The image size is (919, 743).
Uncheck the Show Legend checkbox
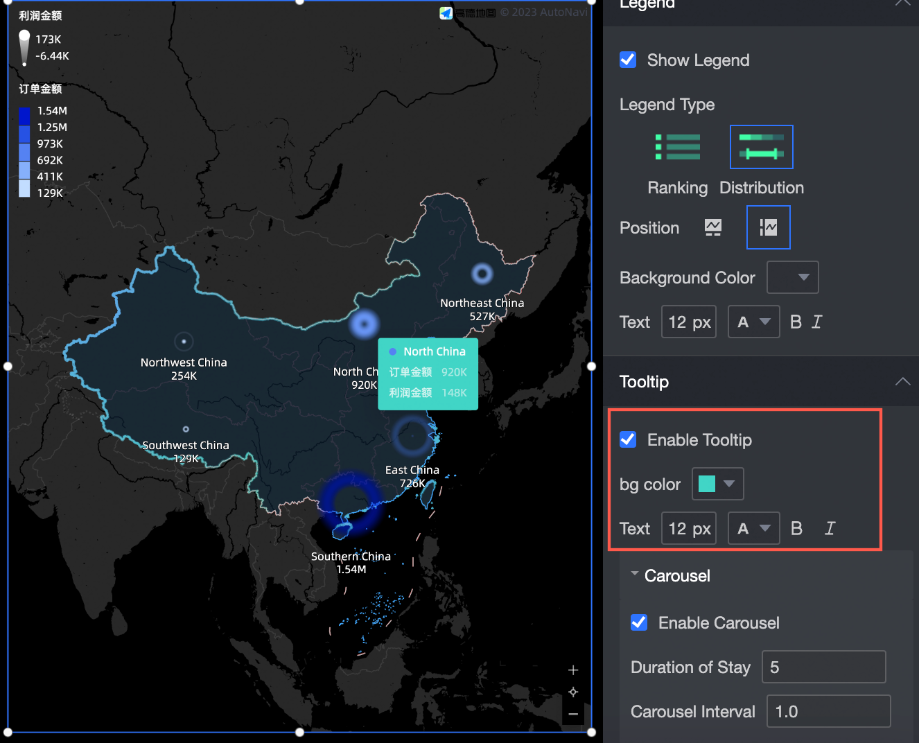click(x=627, y=60)
